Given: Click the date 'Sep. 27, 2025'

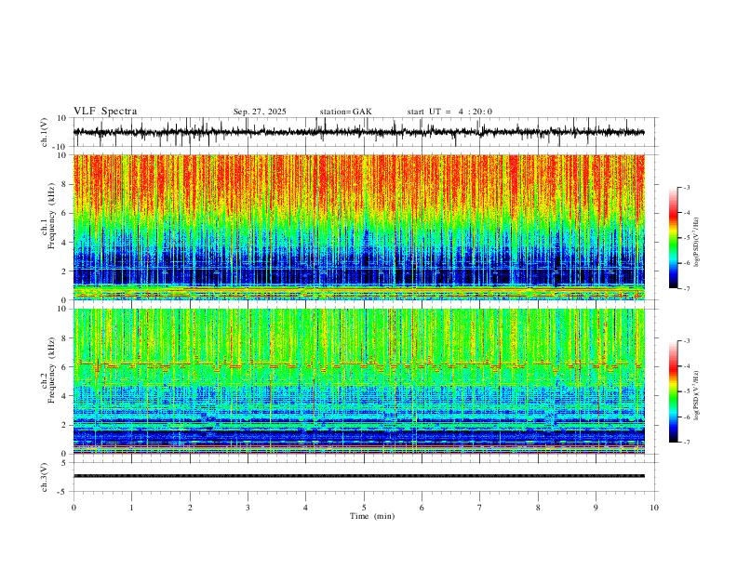Looking at the screenshot, I should click(x=260, y=112).
